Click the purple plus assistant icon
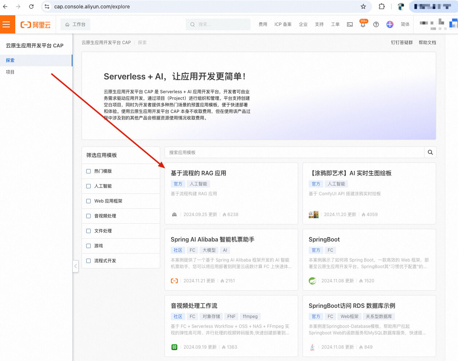 [x=390, y=24]
